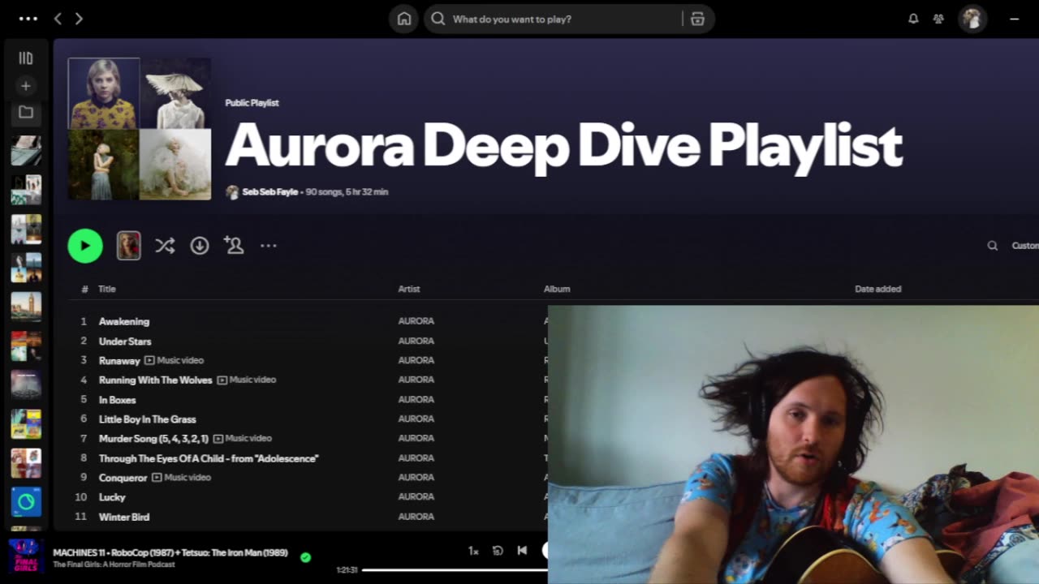Screen dimensions: 1039x584
Task: Select the track Winter Bird
Action: (x=124, y=517)
